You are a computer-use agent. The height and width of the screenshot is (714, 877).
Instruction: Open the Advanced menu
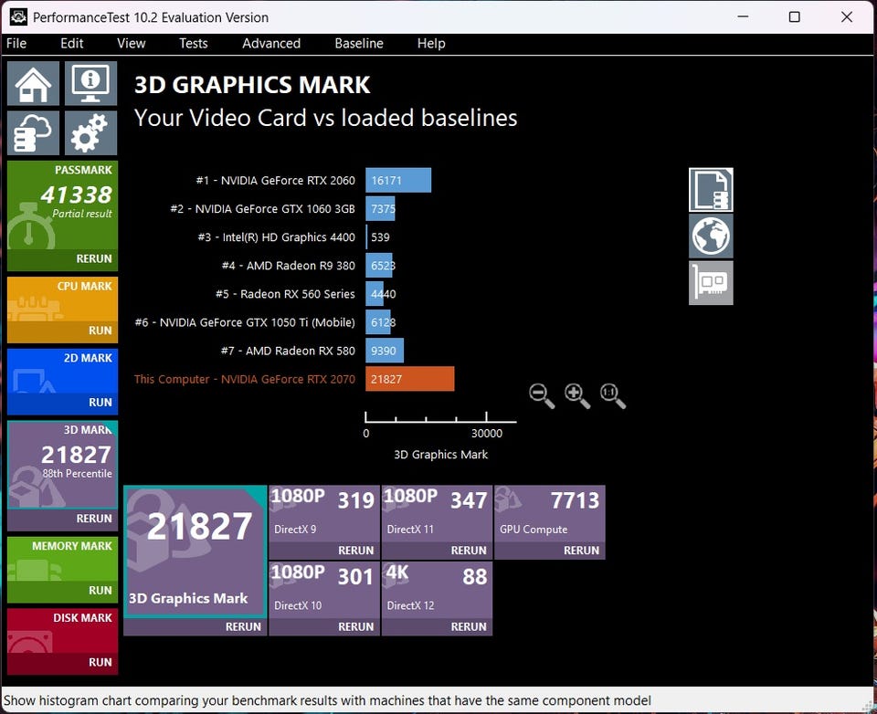coord(271,43)
